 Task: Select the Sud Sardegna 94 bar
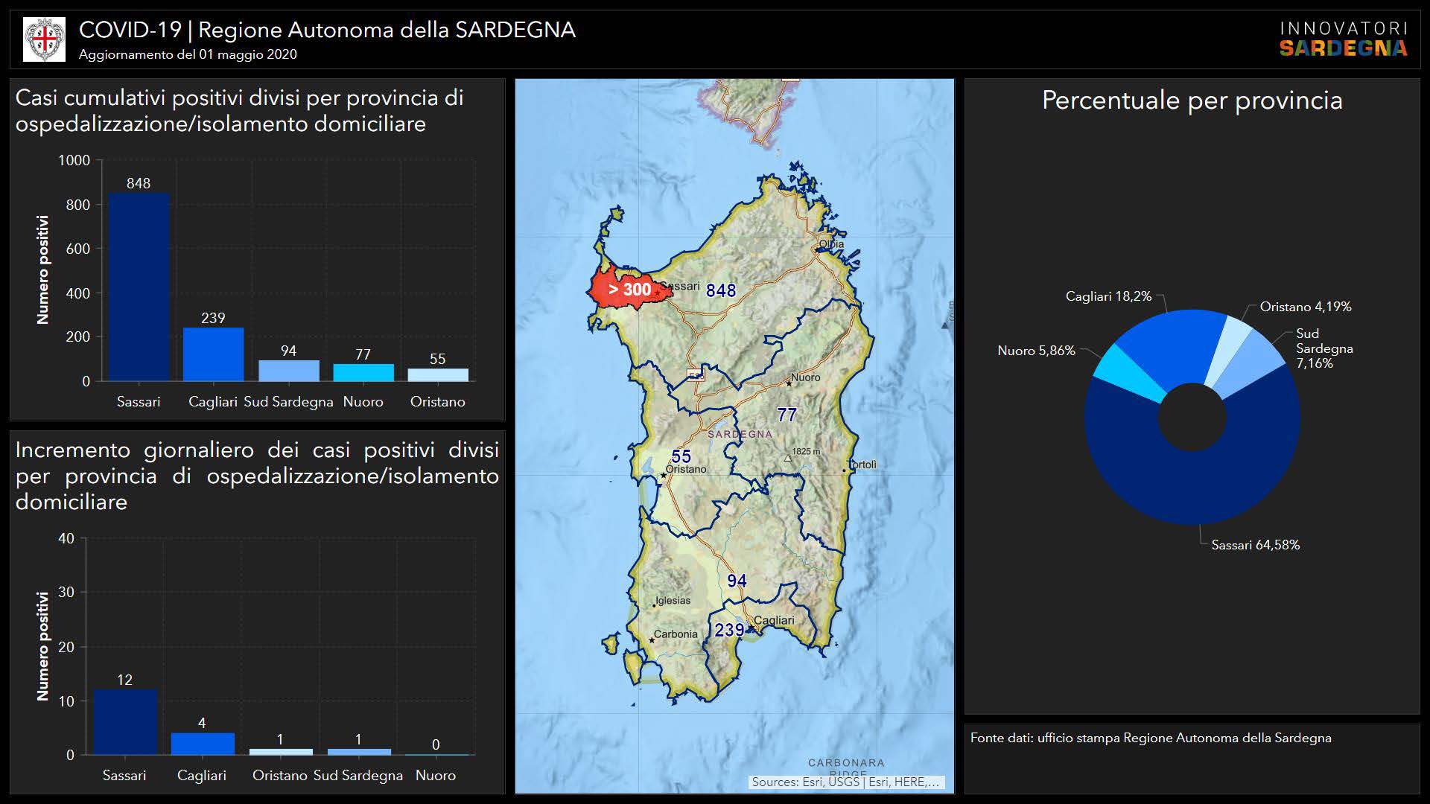pyautogui.click(x=288, y=371)
